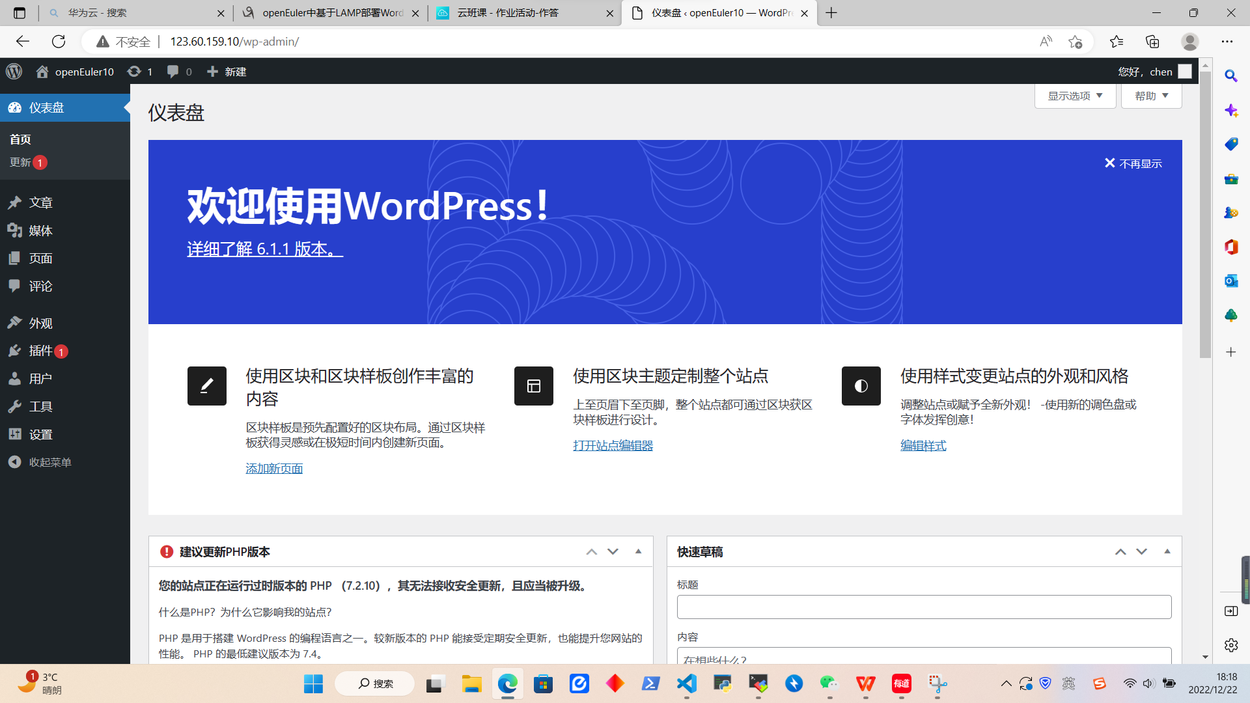Screen dimensions: 1250x703
Task: Move 快速草稿 panel down with chevron
Action: pyautogui.click(x=1141, y=551)
